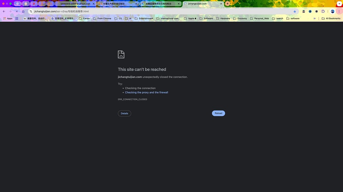343x192 pixels.
Task: Expand the Apple bookmark folder
Action: 190,18
